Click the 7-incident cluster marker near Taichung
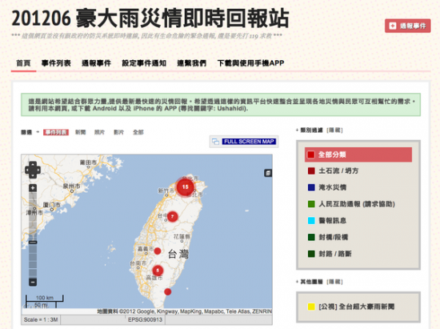Image resolution: width=440 pixels, height=329 pixels. 172,216
